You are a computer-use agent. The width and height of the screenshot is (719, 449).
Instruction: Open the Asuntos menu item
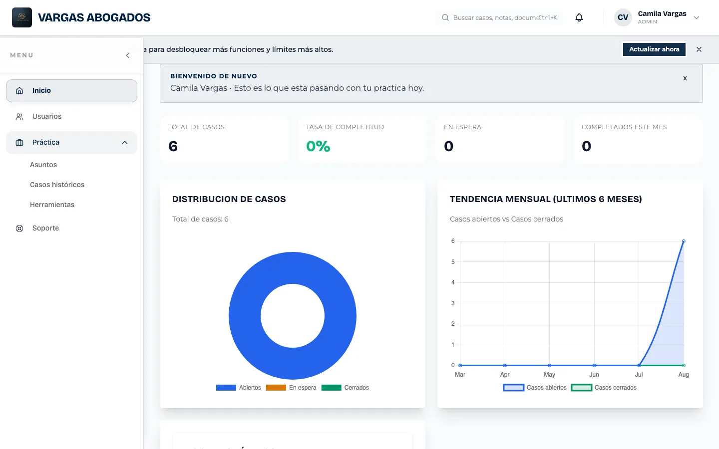(x=43, y=165)
